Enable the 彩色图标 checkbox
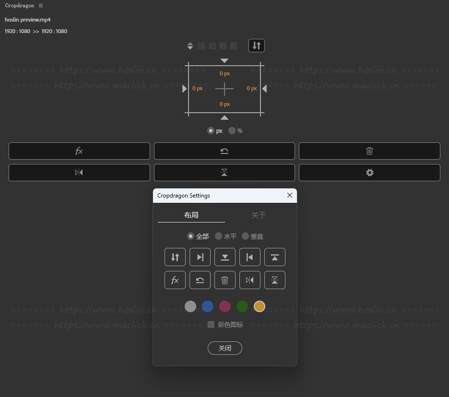 (211, 325)
